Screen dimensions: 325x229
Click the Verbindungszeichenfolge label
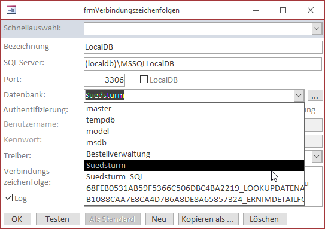[x=28, y=176]
